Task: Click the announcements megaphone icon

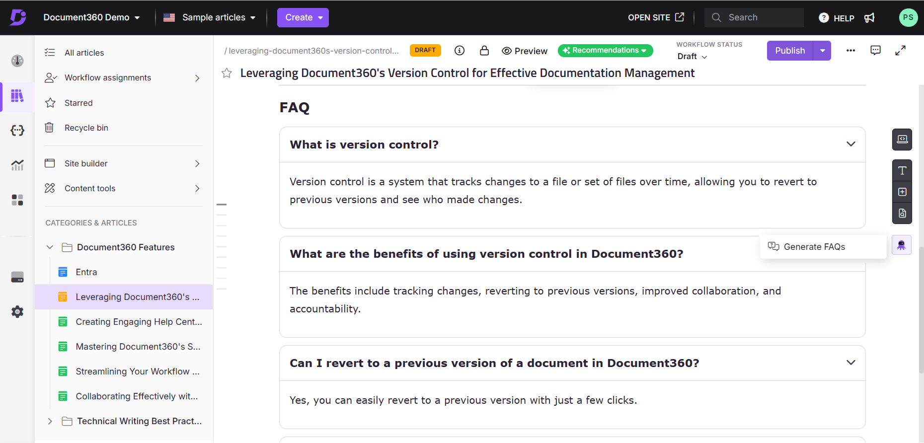Action: [869, 18]
